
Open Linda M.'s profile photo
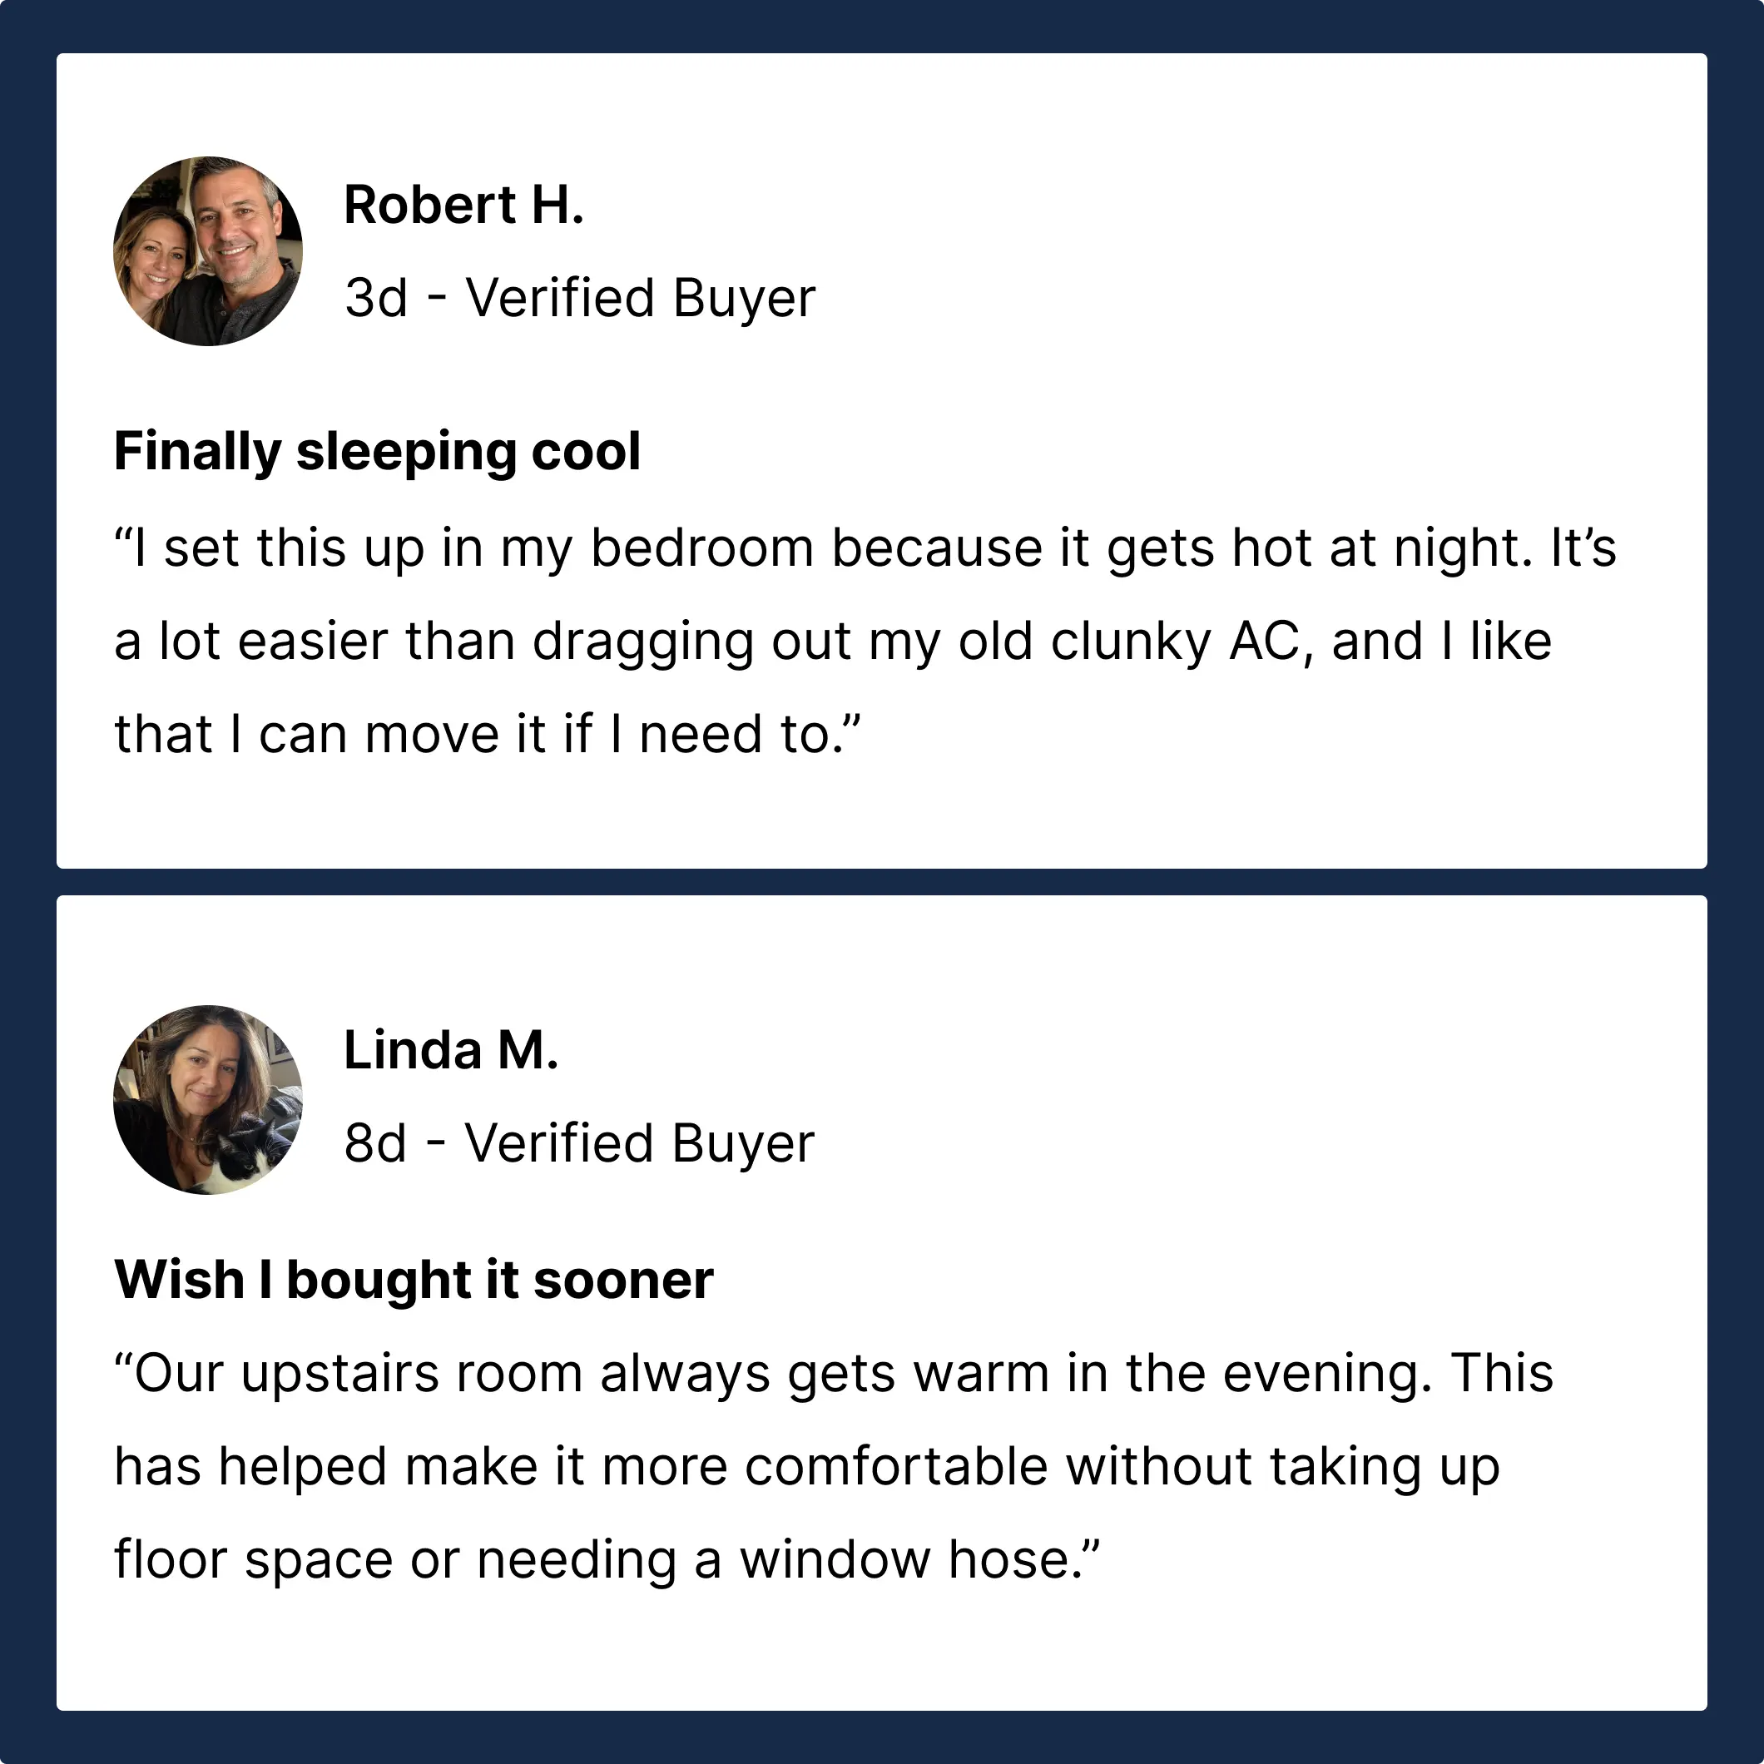click(x=208, y=1099)
